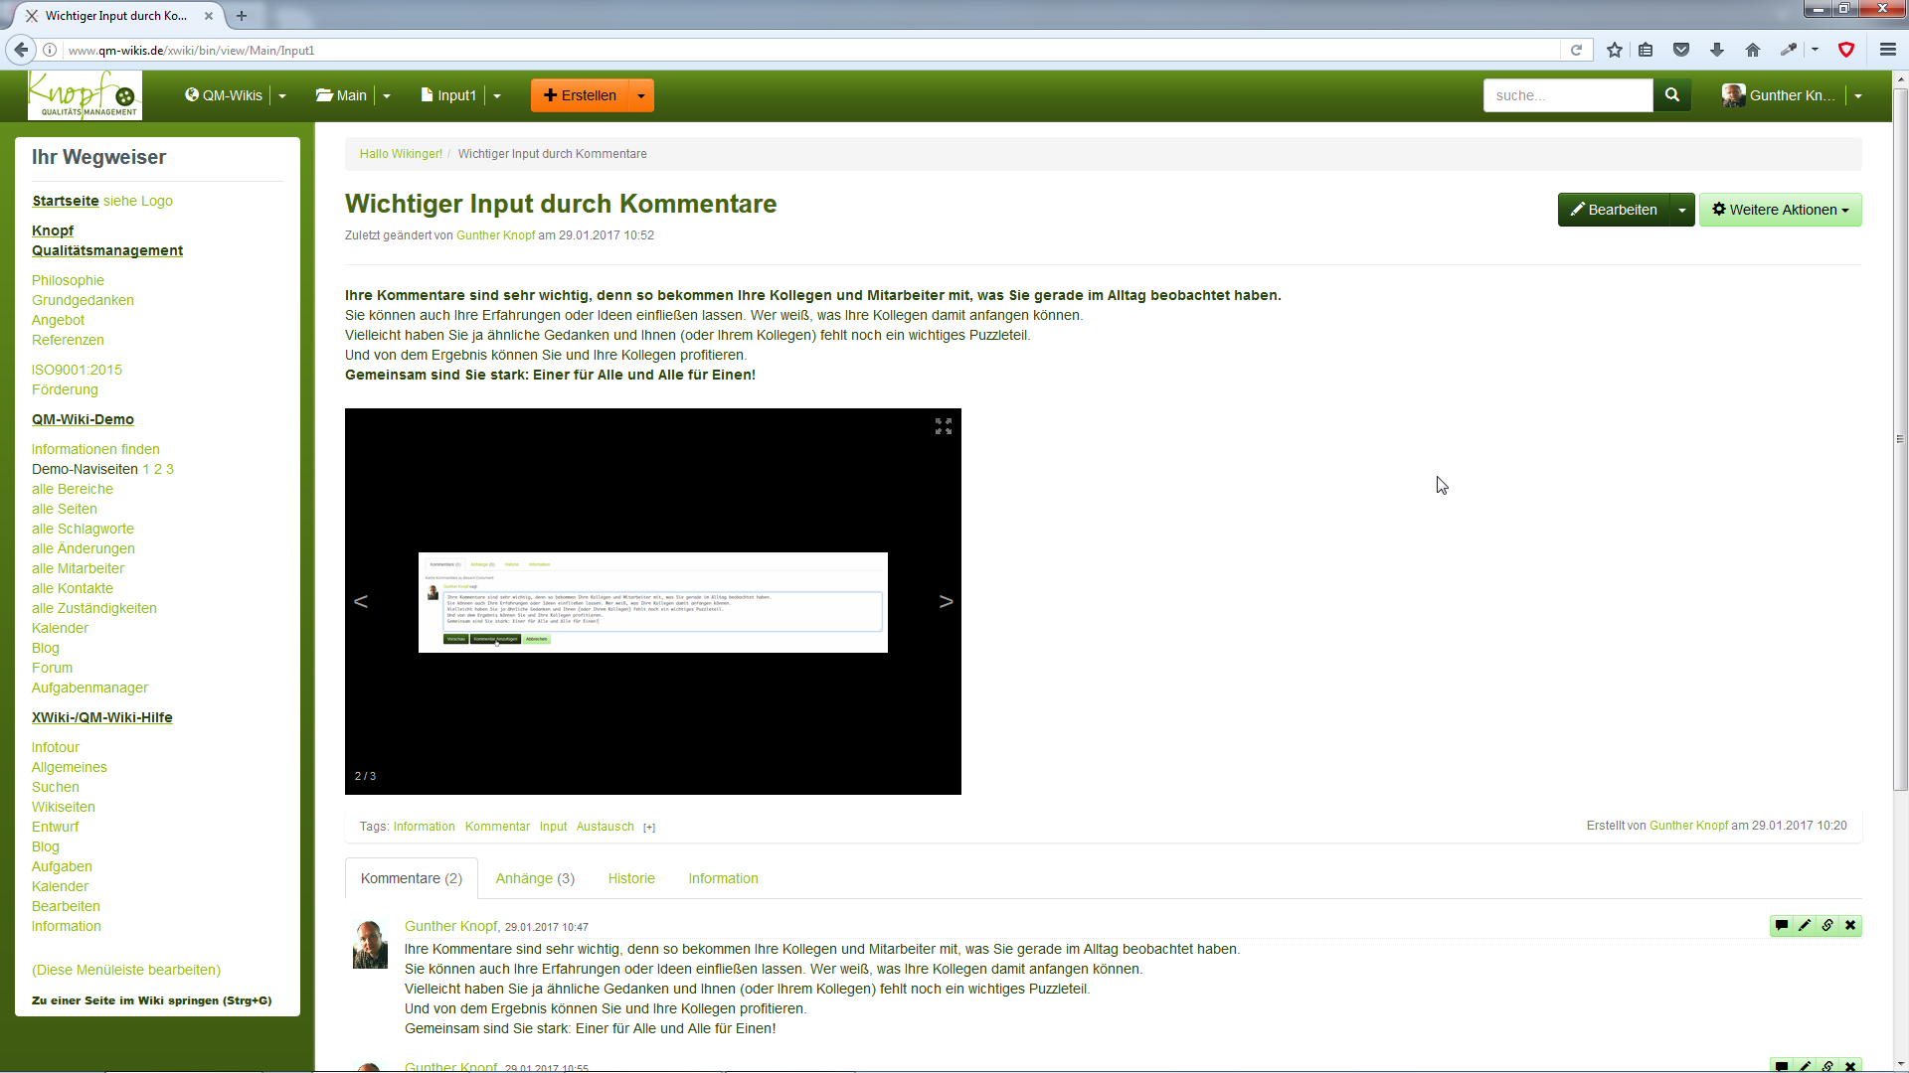The height and width of the screenshot is (1073, 1909).
Task: Expand the slideshow to fullscreen
Action: 943,427
